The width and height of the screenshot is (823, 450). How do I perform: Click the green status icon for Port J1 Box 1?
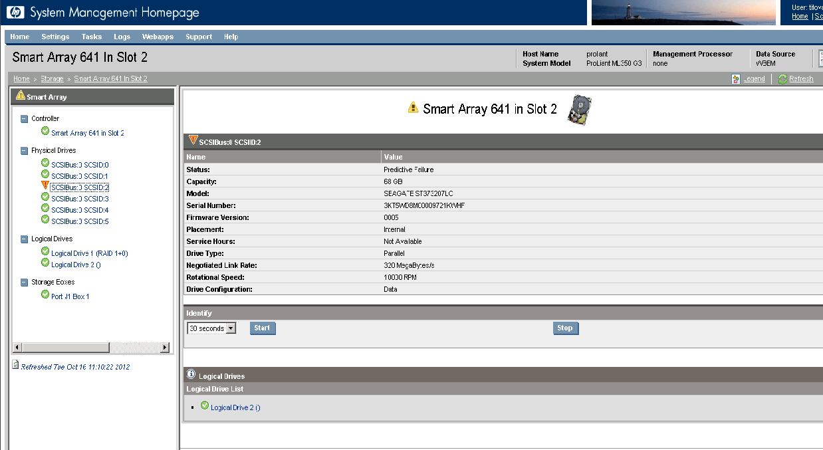click(x=45, y=295)
